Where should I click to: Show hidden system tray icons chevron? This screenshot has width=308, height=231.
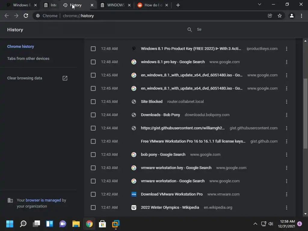click(255, 224)
